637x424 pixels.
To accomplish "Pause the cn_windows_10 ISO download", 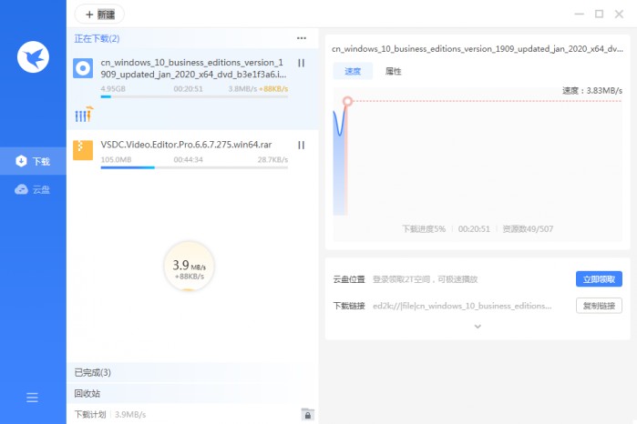I will click(x=301, y=63).
